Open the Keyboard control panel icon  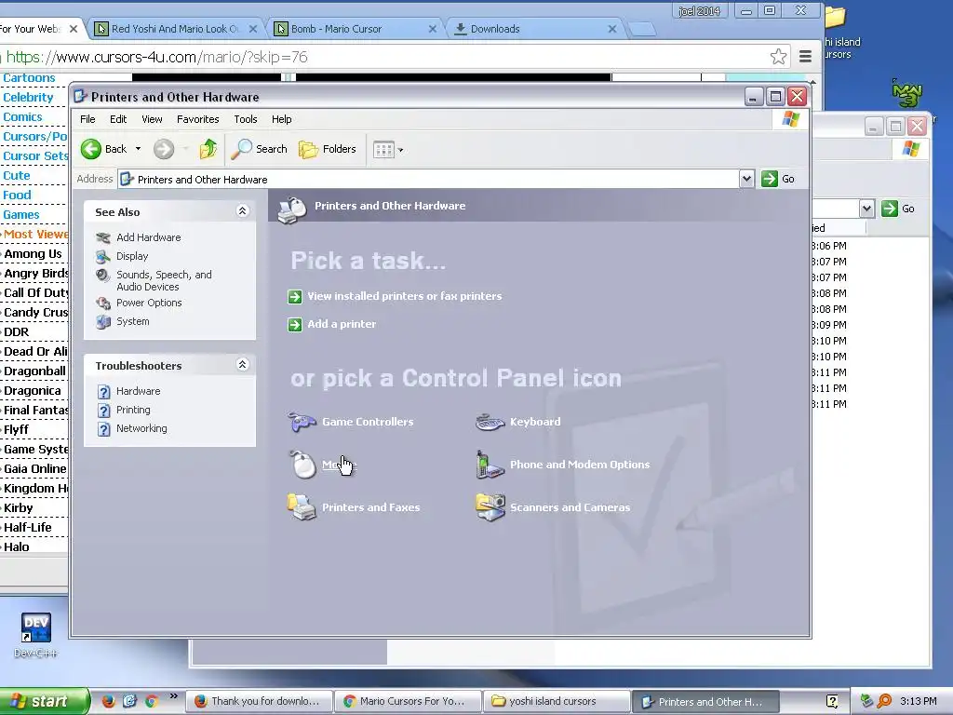pos(517,422)
